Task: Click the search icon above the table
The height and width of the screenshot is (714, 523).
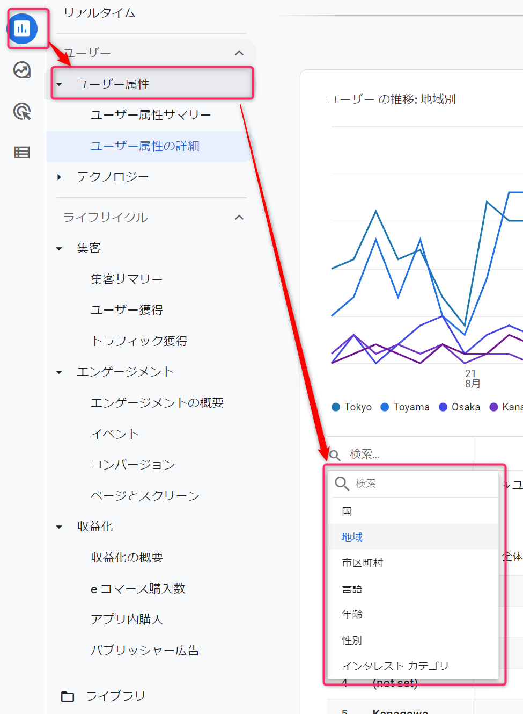Action: coord(335,455)
